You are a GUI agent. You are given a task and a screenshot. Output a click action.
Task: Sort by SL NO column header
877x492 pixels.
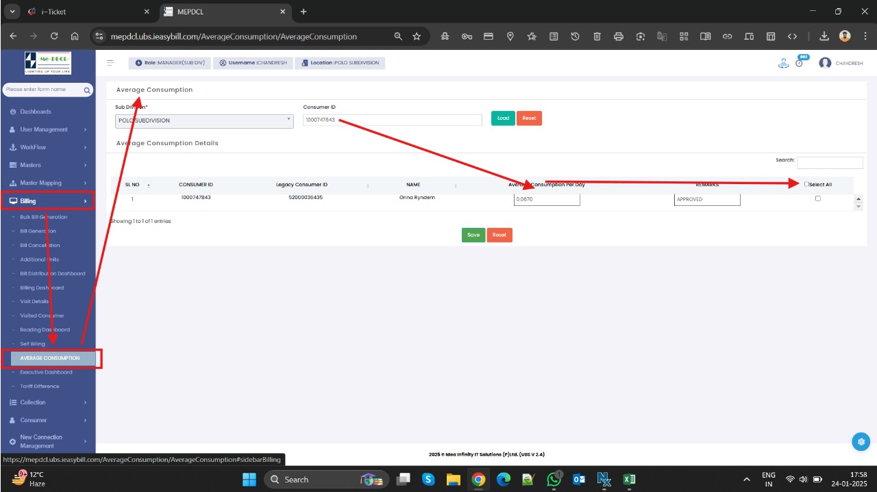(132, 185)
